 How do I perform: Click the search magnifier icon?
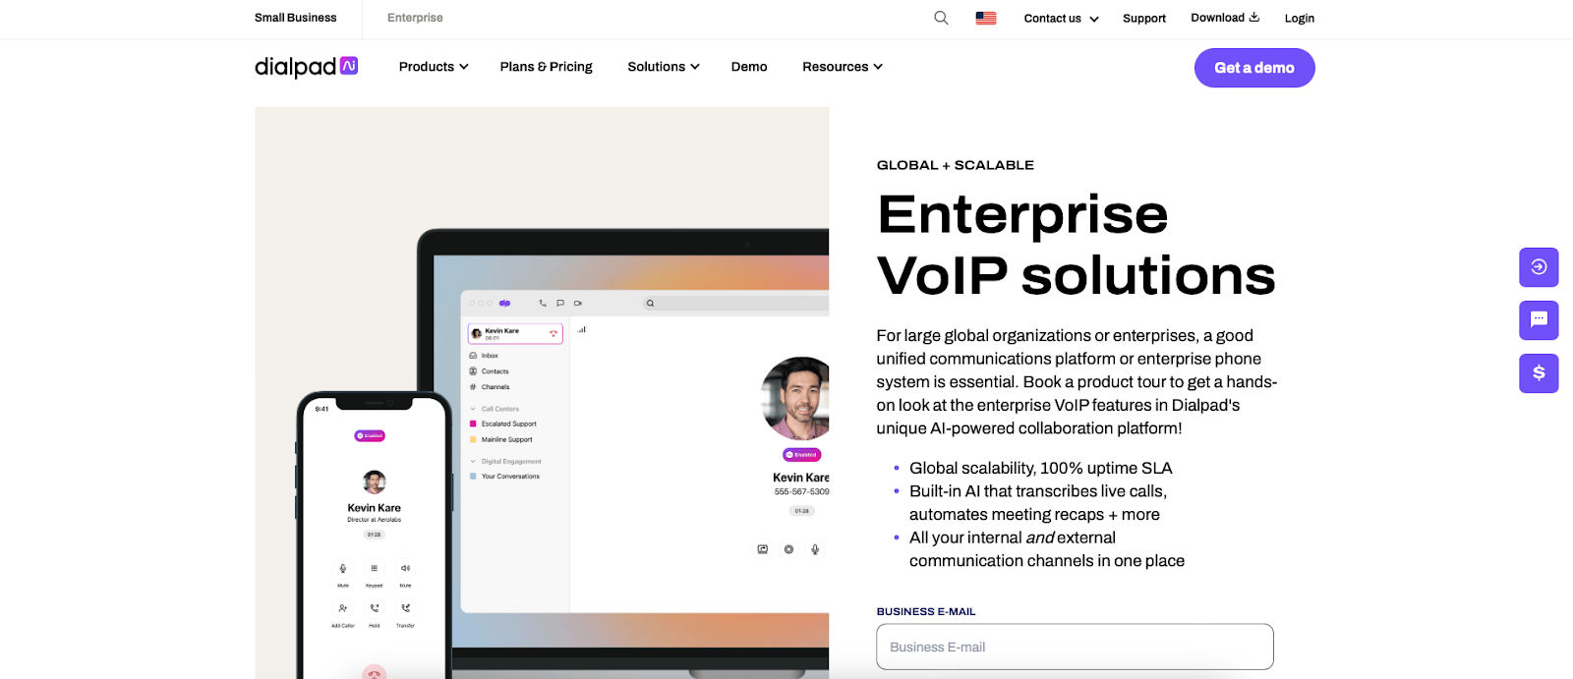click(941, 18)
